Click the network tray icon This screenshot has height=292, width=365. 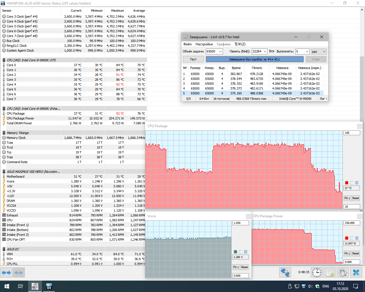point(297,286)
